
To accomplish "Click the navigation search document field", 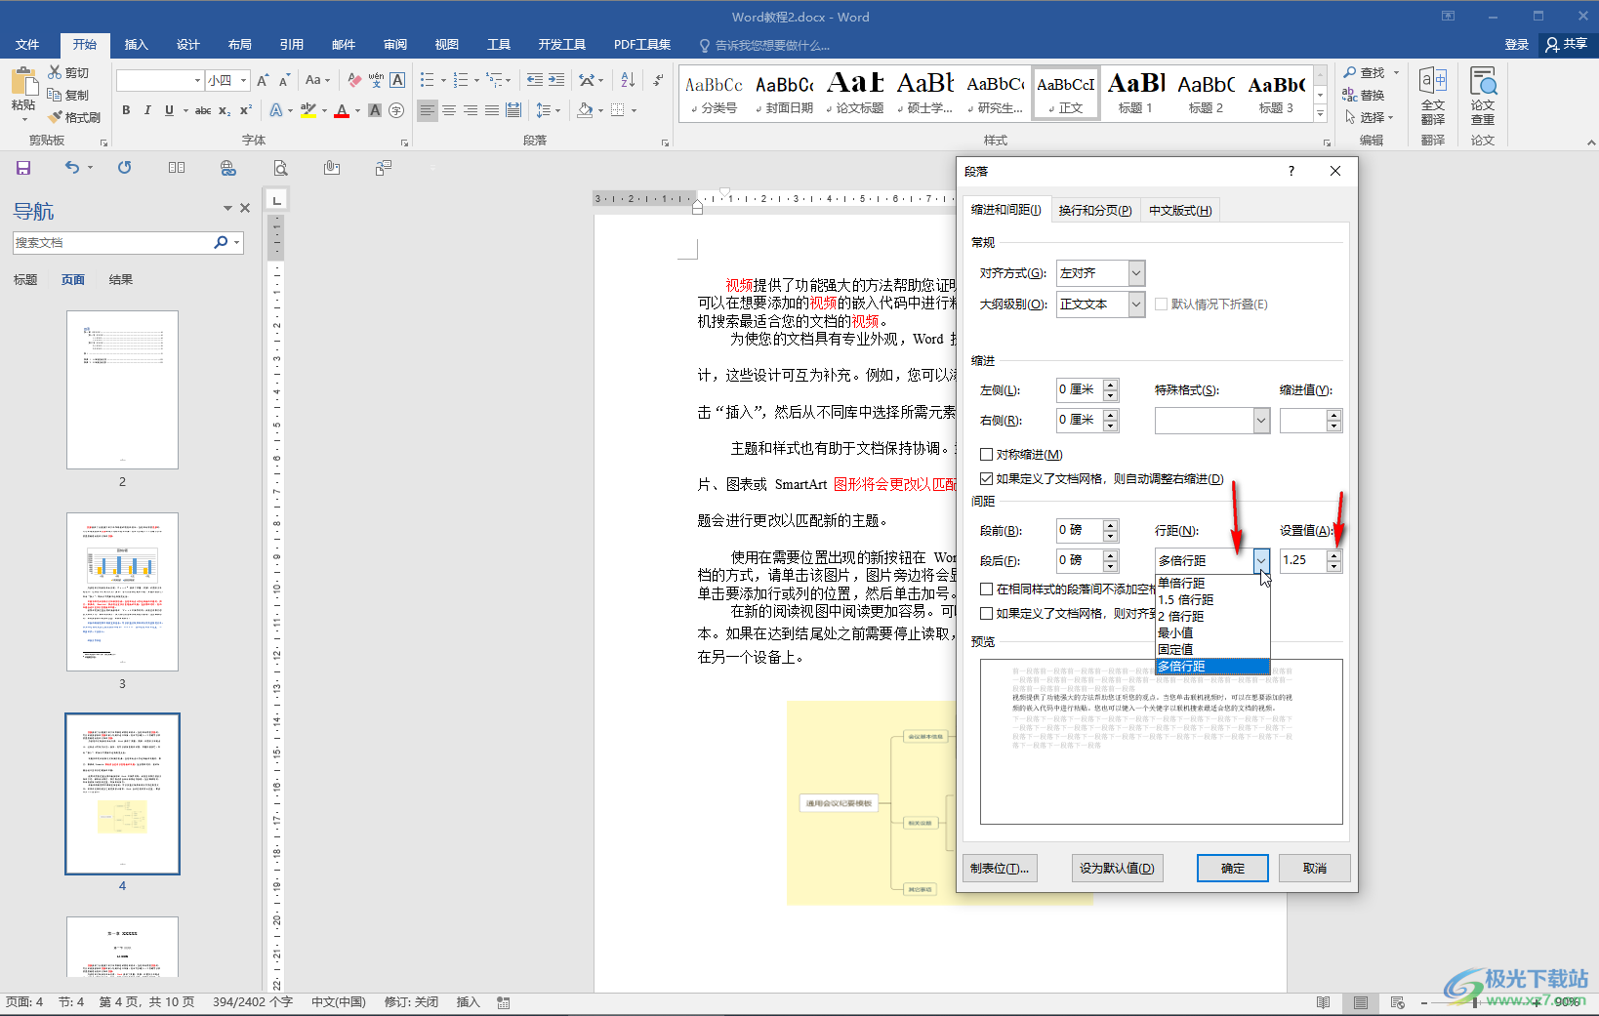I will 112,242.
